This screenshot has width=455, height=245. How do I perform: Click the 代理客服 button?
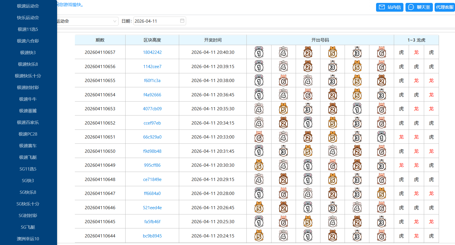click(x=445, y=7)
